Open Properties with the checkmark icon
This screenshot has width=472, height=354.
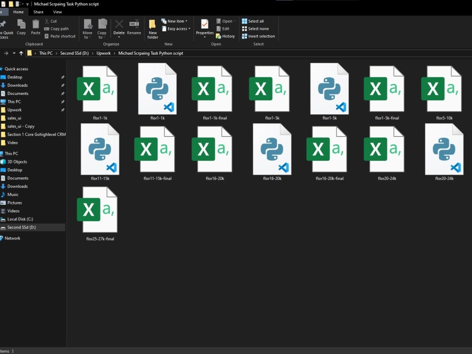pyautogui.click(x=205, y=27)
